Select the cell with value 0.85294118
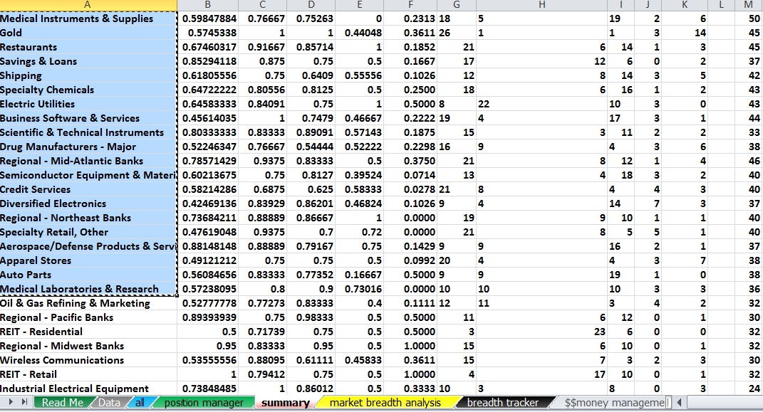 [208, 61]
